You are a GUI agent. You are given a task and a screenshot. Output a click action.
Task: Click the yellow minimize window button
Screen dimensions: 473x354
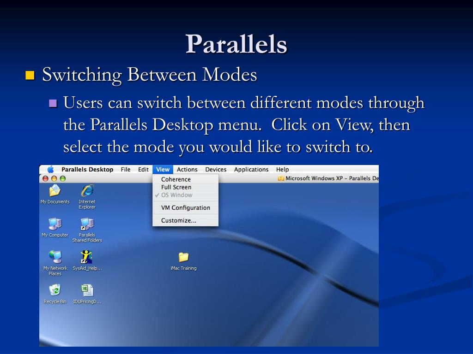tap(54, 178)
